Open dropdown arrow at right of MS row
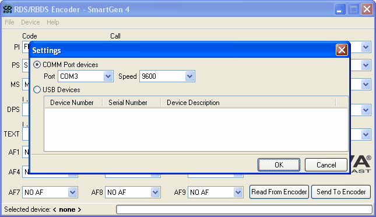Image resolution: width=376 pixels, height=217 pixels. pos(366,85)
